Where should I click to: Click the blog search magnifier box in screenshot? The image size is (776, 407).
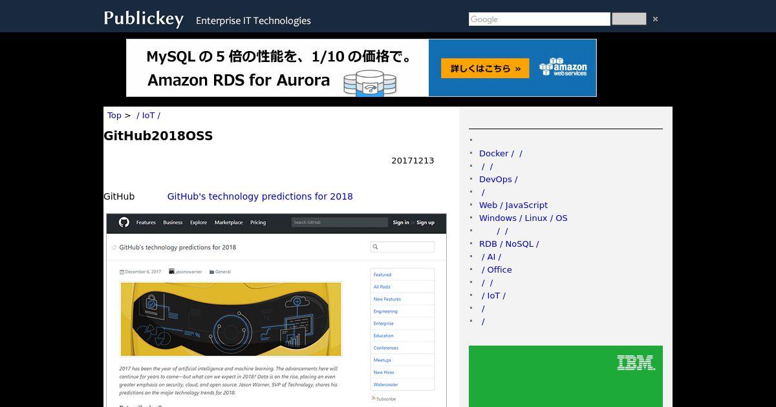[402, 247]
